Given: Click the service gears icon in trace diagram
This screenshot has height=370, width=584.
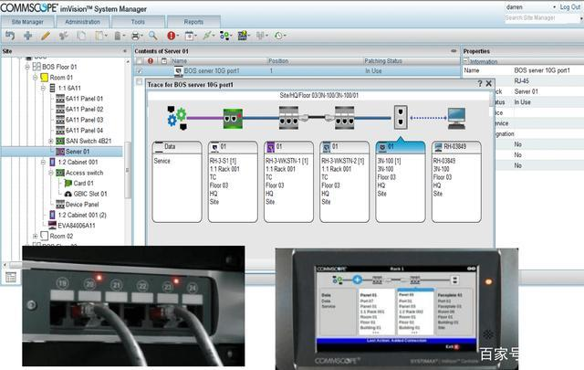Looking at the screenshot, I should coord(176,118).
